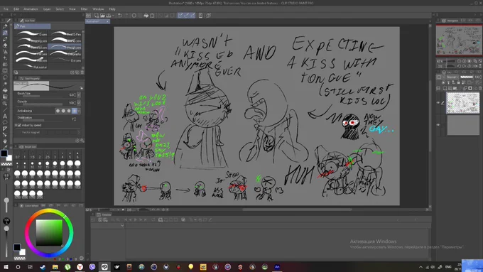Open the Edit menu
Image resolution: width=483 pixels, height=272 pixels.
tap(16, 9)
